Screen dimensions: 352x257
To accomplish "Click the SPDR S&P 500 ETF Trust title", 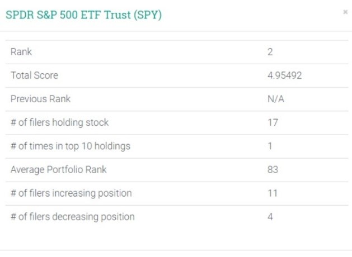I will [x=83, y=15].
